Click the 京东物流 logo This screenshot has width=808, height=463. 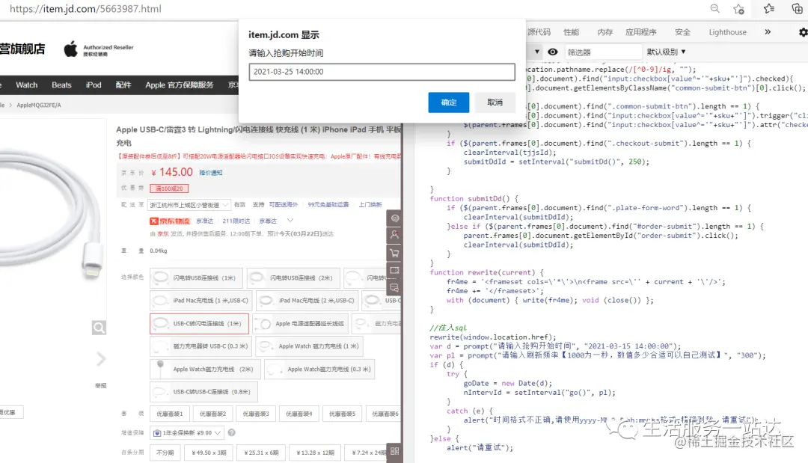tap(170, 221)
